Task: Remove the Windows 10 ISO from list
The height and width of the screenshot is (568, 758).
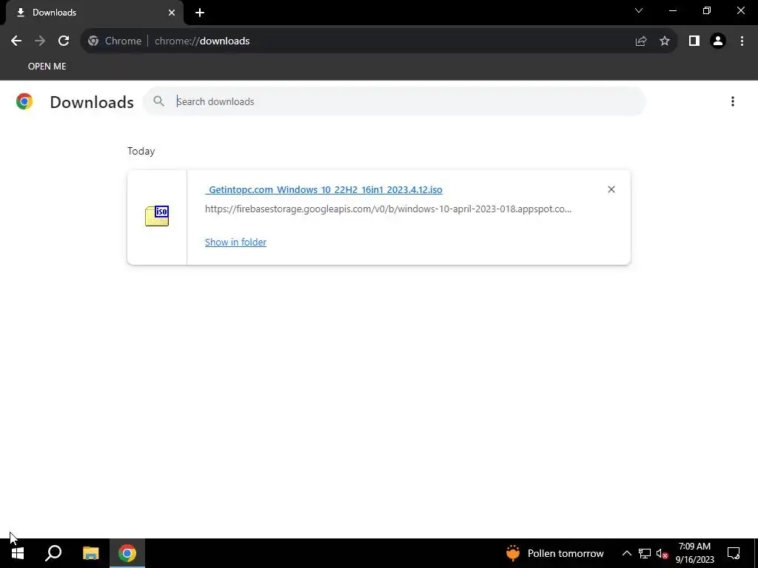Action: pos(611,189)
